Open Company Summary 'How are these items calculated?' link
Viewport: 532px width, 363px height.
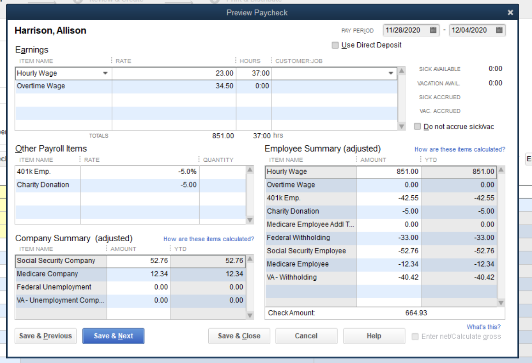209,239
